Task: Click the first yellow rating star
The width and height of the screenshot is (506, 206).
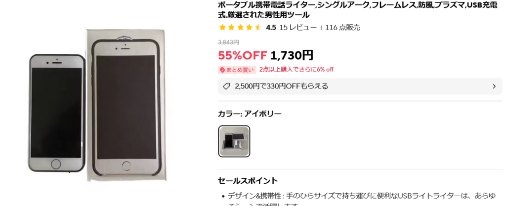Action: [222, 27]
